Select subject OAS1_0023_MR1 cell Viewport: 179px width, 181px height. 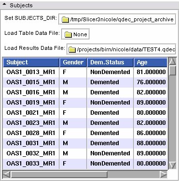[x=31, y=123]
